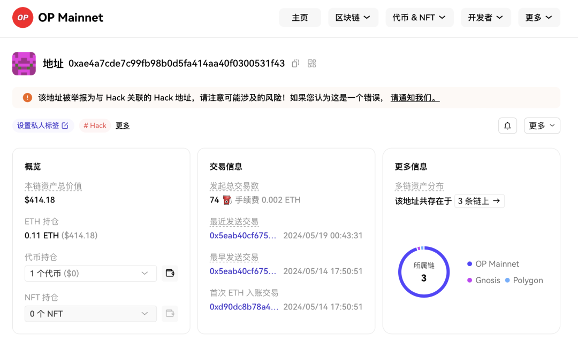Click the $414.18 total value

pos(40,200)
